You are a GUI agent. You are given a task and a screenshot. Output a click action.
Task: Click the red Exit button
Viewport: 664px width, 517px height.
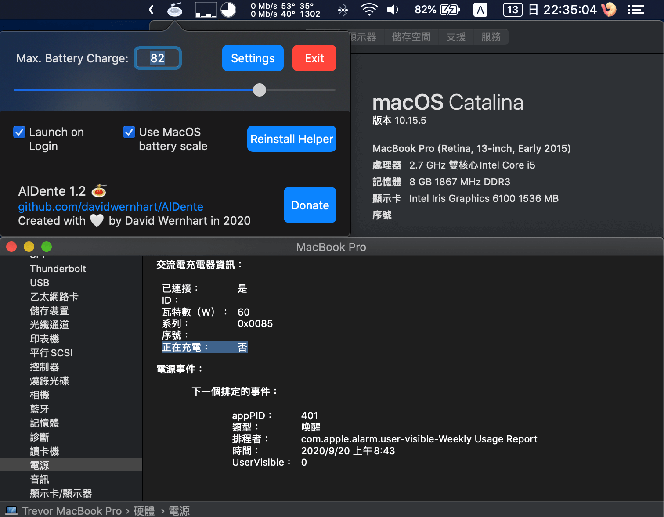(x=314, y=58)
